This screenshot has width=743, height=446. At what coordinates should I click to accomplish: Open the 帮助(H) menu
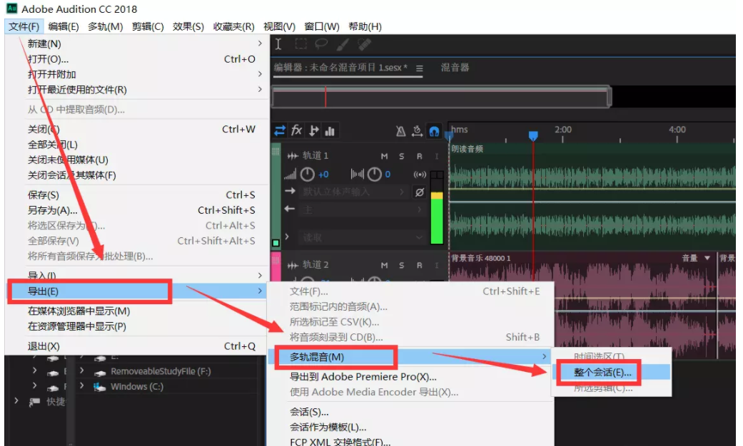(x=365, y=26)
